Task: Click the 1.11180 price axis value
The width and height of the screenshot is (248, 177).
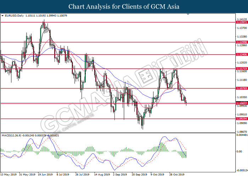Action: [242, 80]
